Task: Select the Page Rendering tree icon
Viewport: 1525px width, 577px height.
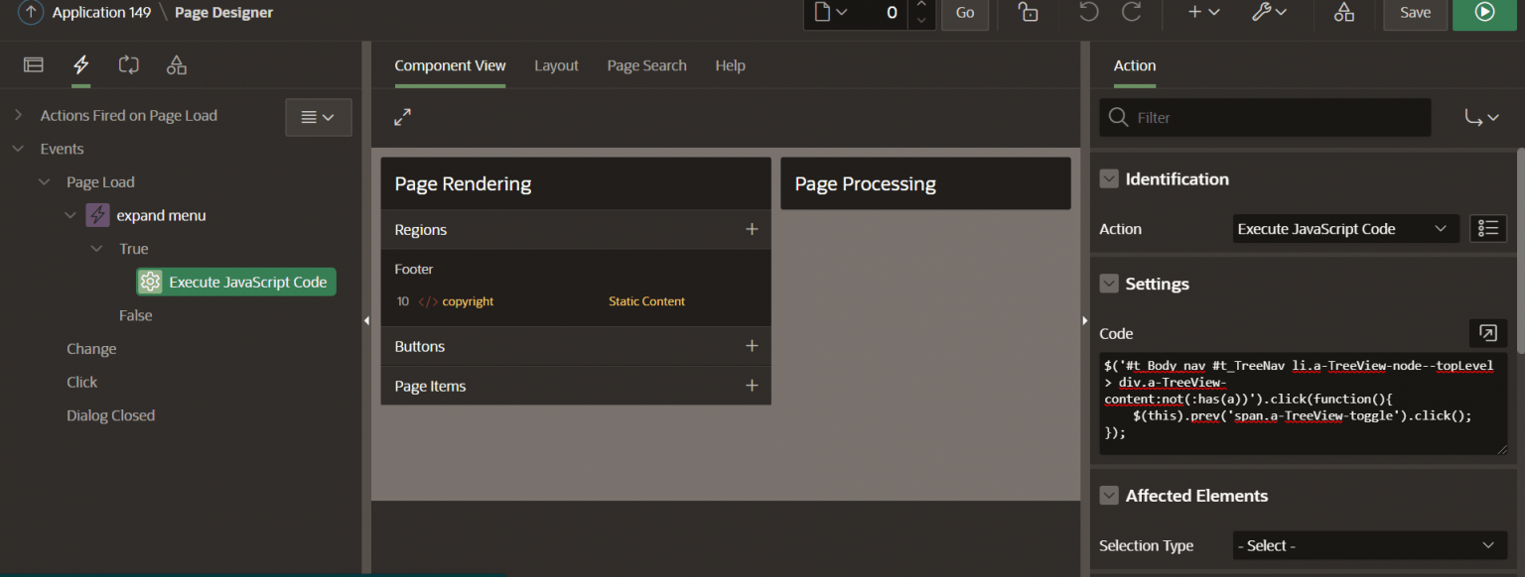Action: tap(33, 64)
